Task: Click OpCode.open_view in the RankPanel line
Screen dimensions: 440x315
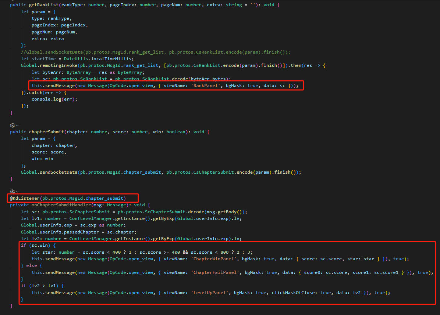Action: (131, 86)
